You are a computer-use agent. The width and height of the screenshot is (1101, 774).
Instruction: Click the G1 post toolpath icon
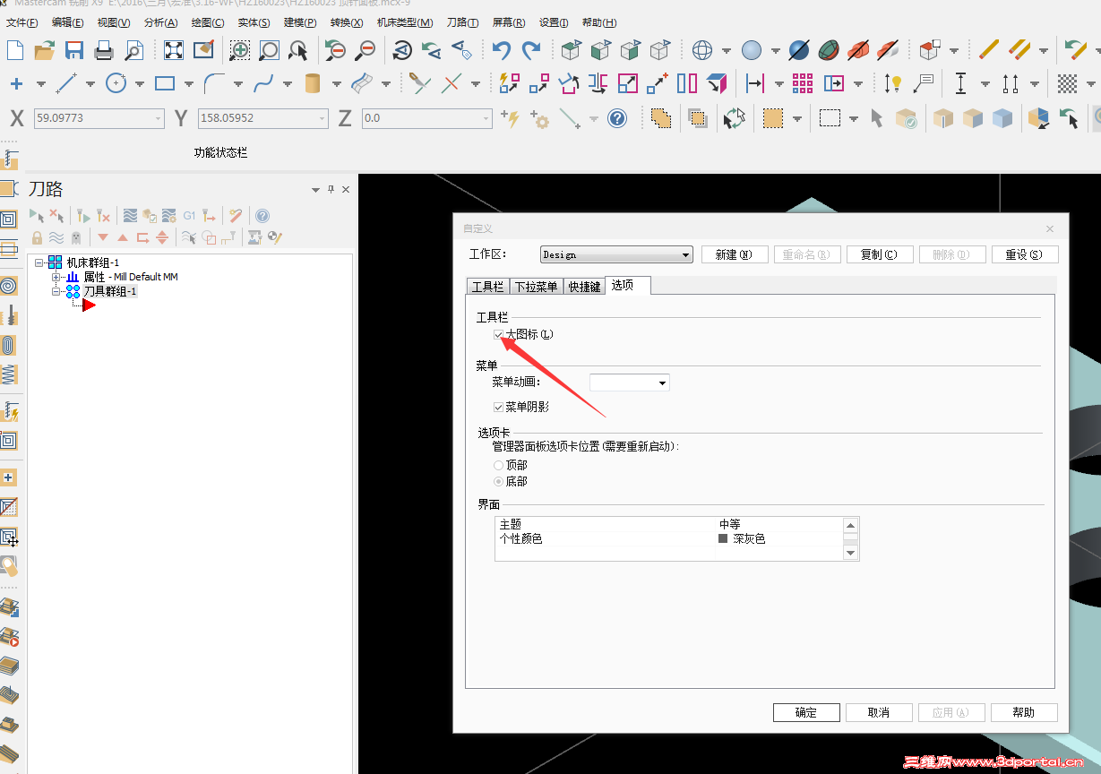189,216
